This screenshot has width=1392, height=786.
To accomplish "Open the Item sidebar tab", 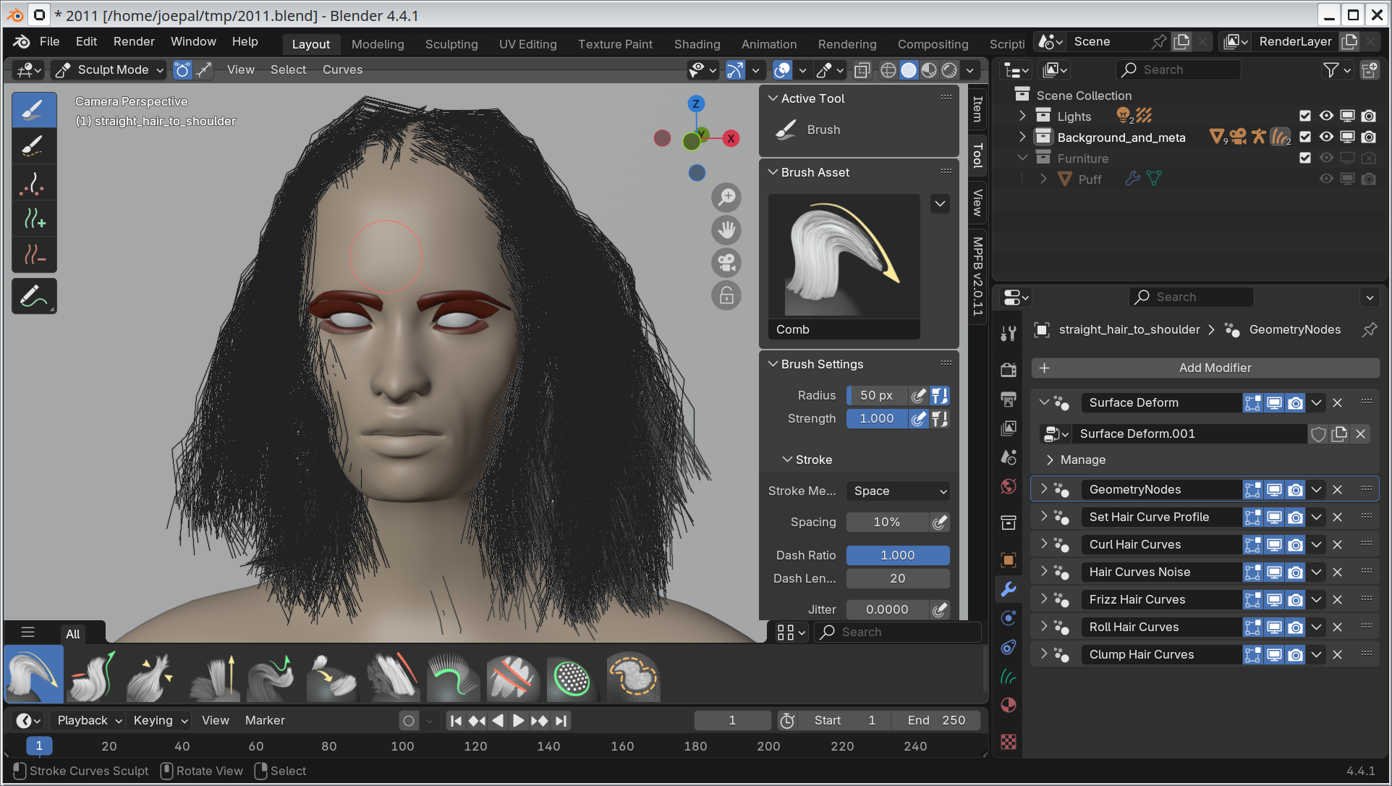I will 977,109.
